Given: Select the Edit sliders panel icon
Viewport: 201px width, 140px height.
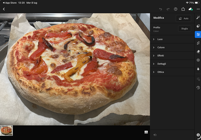Looking at the screenshot, I should click(198, 35).
